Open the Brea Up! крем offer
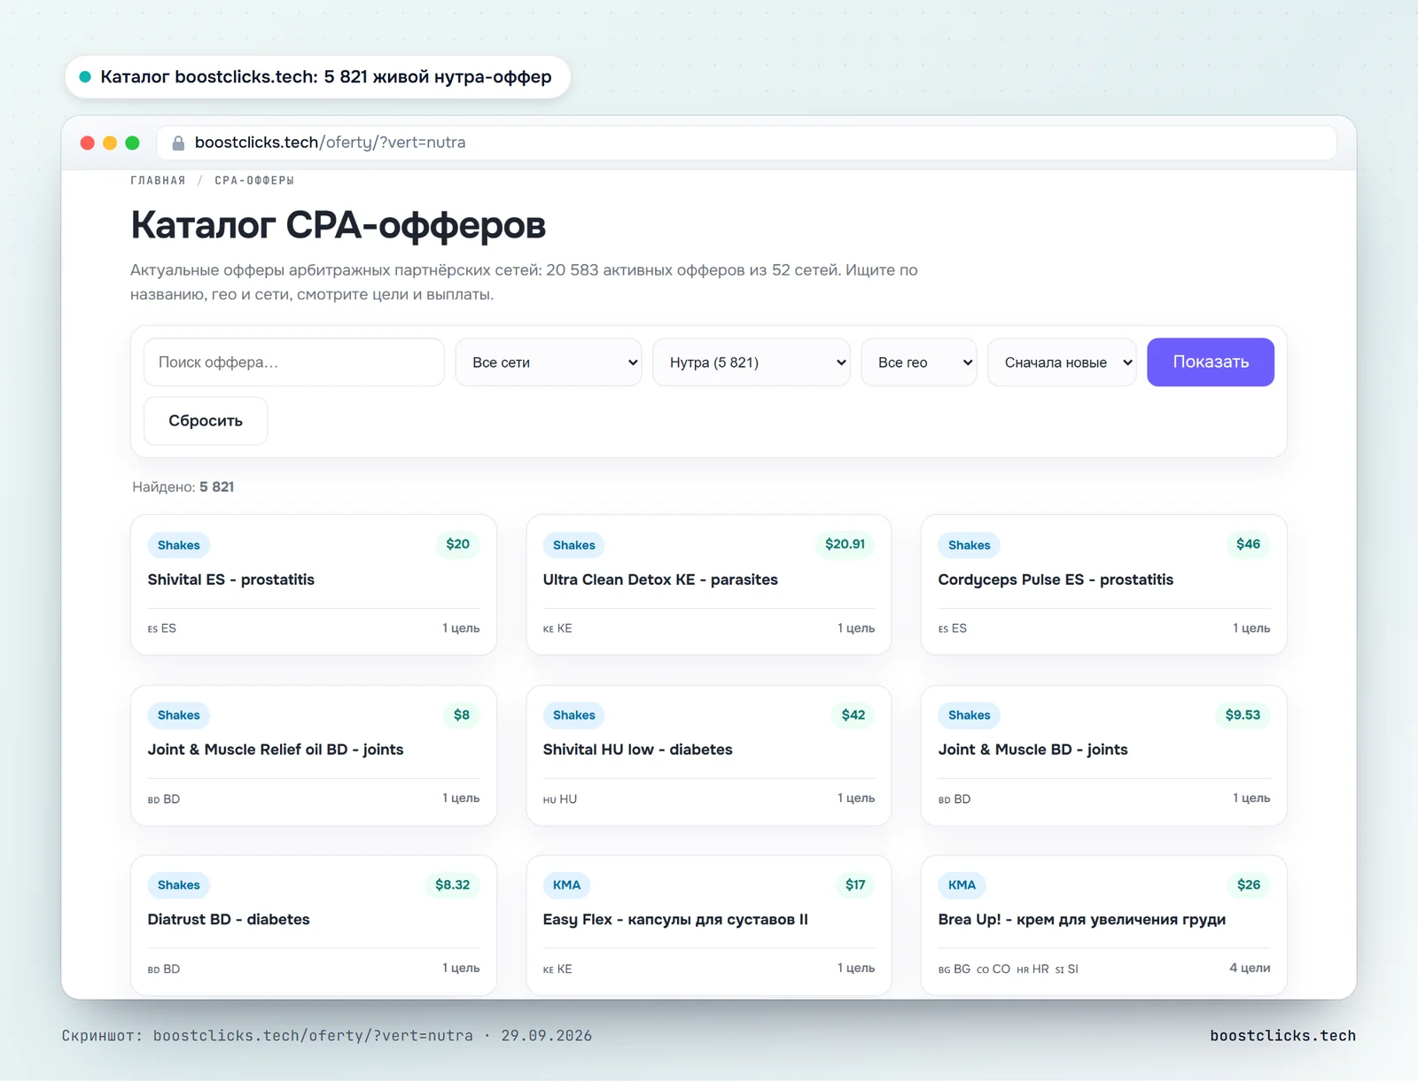 coord(1082,920)
